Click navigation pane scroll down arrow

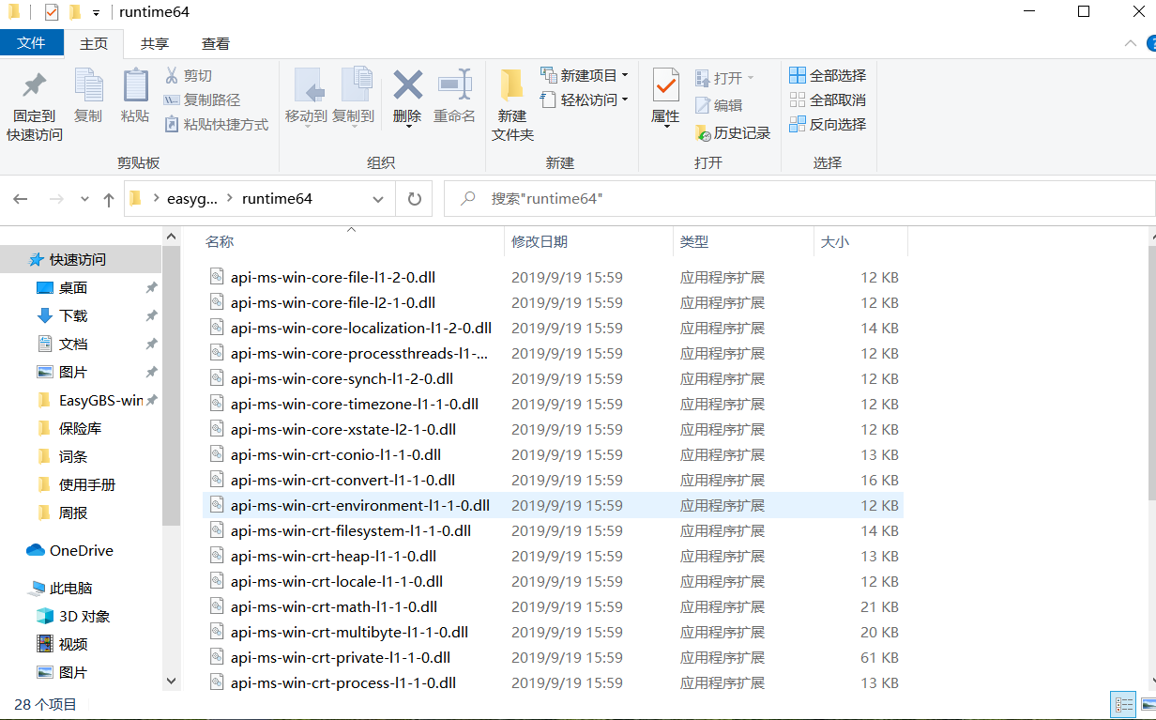[171, 681]
